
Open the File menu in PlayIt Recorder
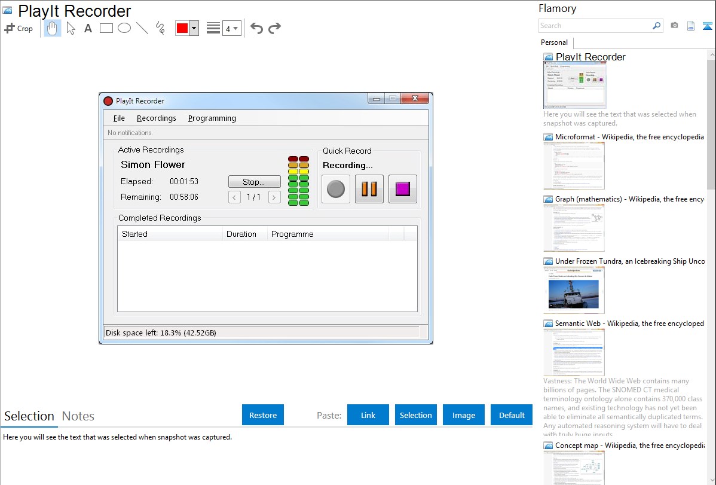point(119,118)
